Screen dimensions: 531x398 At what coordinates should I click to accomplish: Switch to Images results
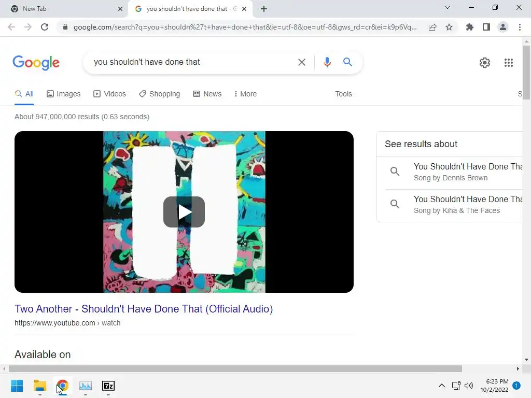pyautogui.click(x=64, y=94)
